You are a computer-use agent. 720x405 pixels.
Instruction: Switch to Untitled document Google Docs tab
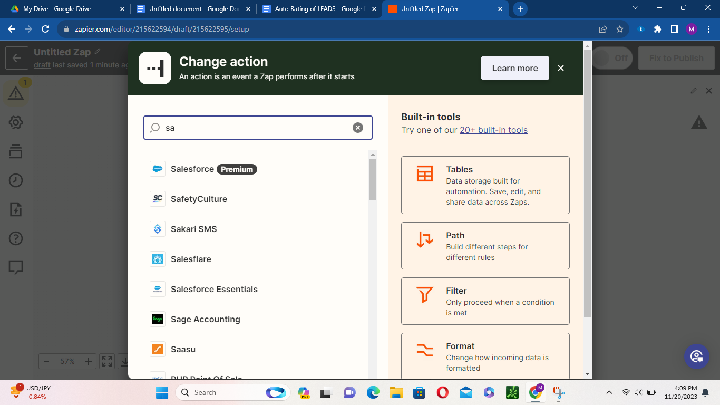193,9
